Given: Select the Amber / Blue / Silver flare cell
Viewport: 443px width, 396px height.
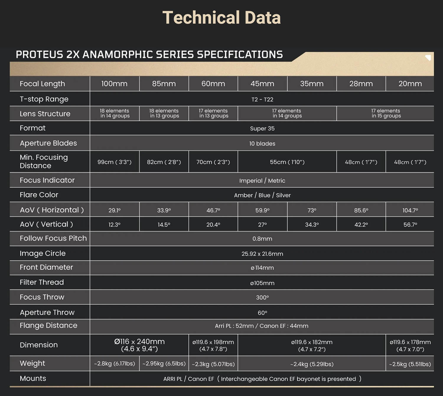Looking at the screenshot, I should (x=262, y=195).
